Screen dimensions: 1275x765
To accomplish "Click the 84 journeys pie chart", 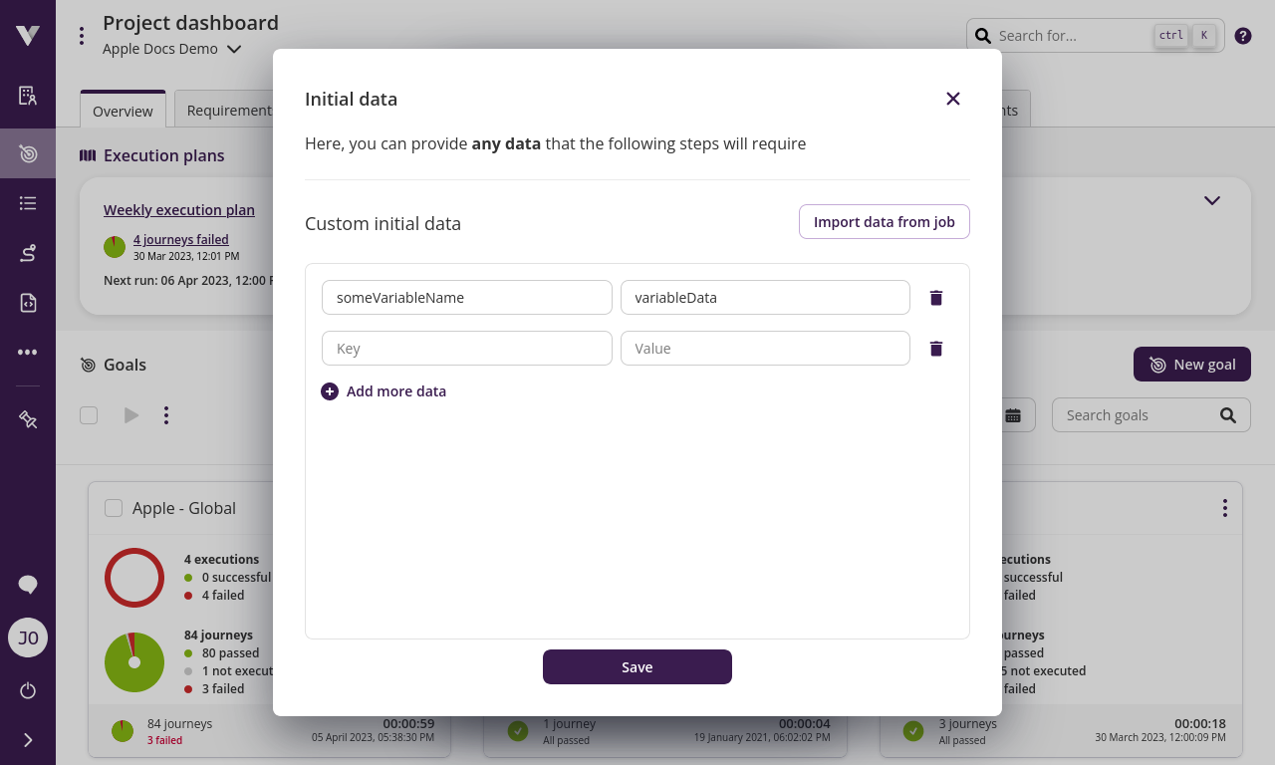I will tap(134, 662).
